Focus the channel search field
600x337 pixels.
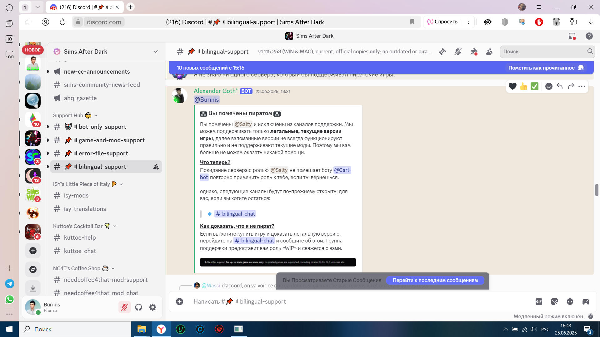tap(547, 51)
